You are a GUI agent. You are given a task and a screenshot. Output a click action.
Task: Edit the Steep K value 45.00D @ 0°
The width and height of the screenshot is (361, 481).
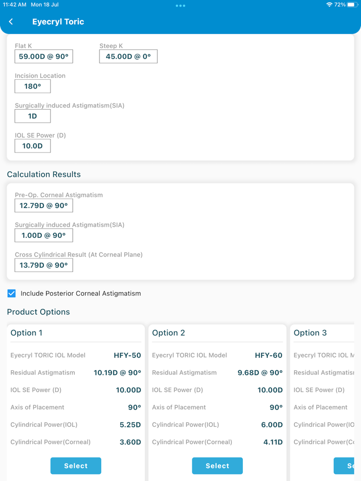[128, 56]
